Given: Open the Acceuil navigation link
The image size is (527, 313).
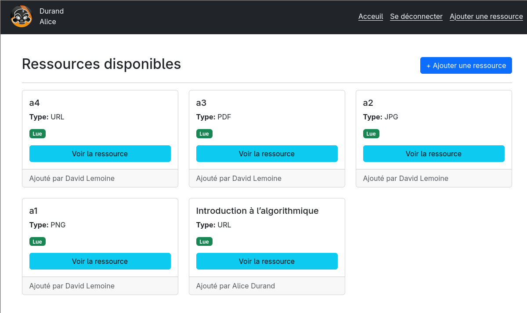Looking at the screenshot, I should coord(370,16).
